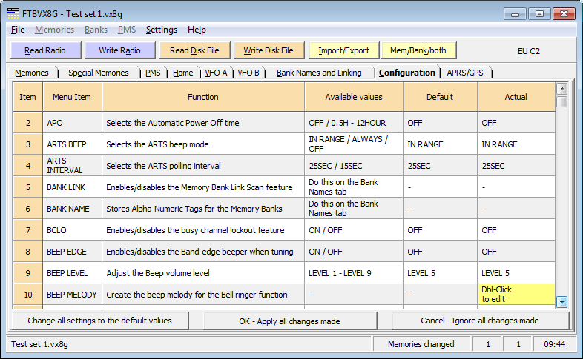Click the Item column header

[28, 97]
